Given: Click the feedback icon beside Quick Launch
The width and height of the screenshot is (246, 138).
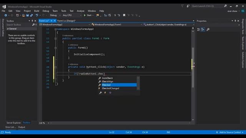Looking at the screenshot, I should pos(188,6).
